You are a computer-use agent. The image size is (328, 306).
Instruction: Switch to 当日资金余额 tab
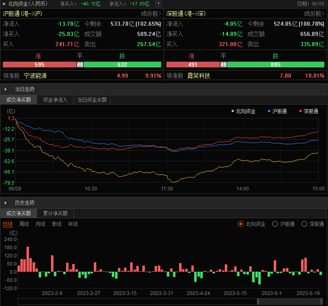click(92, 100)
